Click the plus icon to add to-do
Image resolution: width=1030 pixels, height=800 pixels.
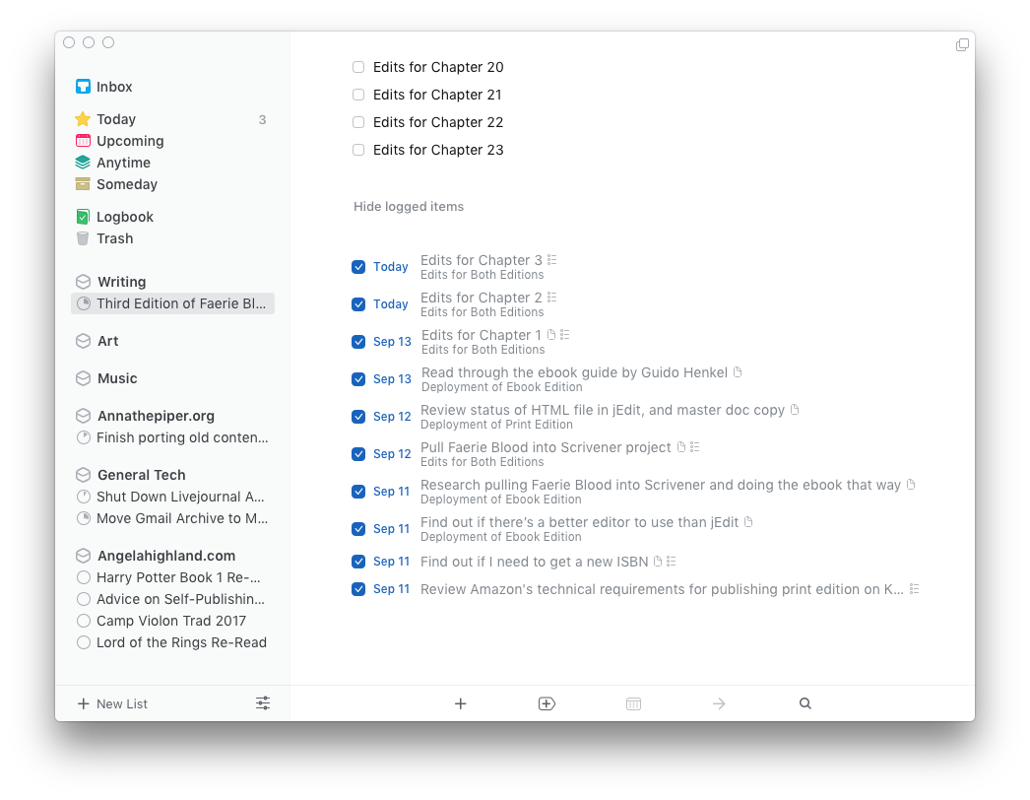pyautogui.click(x=460, y=703)
